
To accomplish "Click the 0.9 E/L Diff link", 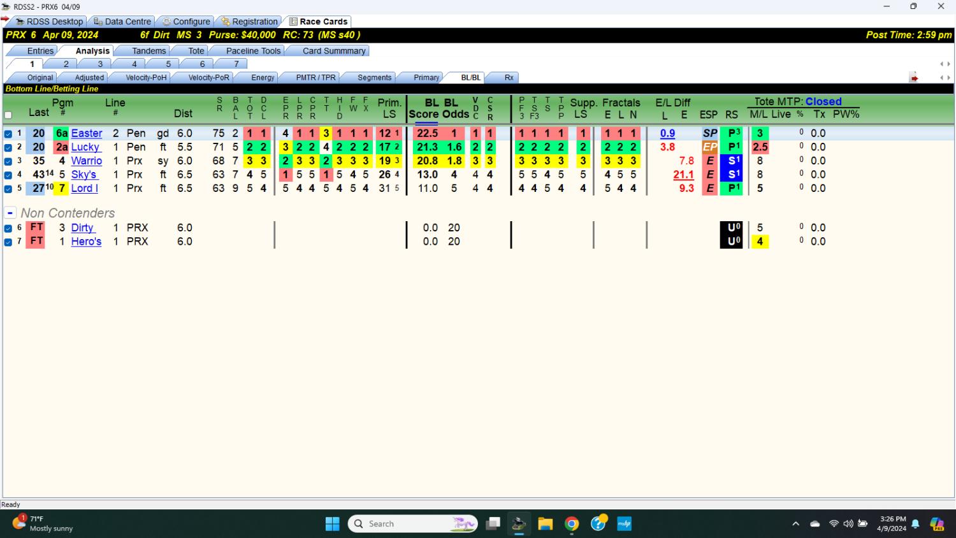I will point(667,133).
